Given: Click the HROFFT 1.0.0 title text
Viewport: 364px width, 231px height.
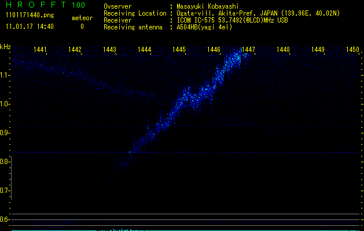Looking at the screenshot, I should pos(46,5).
